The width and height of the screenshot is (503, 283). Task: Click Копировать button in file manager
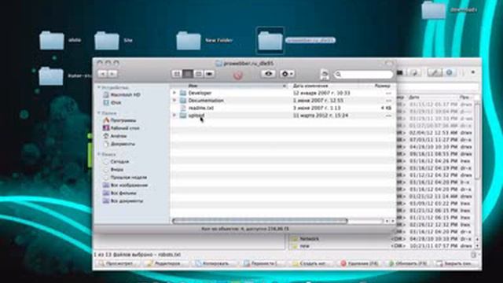(214, 263)
